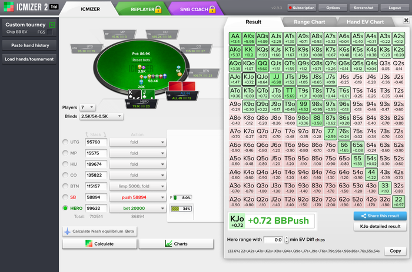
Task: Click the stack sort arrows header
Action: [95, 135]
